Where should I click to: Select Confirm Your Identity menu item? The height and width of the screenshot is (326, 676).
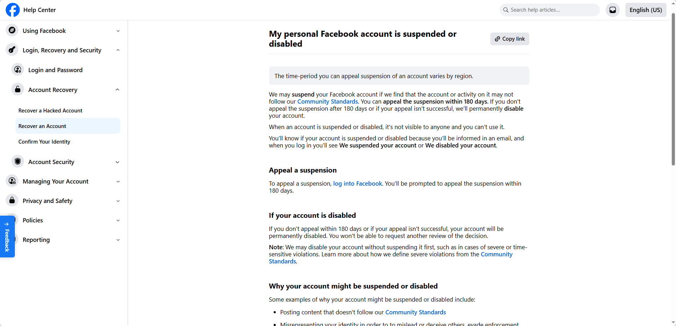44,142
